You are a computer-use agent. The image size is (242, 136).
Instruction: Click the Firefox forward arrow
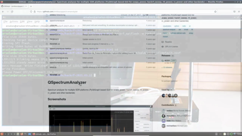[x=8, y=12]
